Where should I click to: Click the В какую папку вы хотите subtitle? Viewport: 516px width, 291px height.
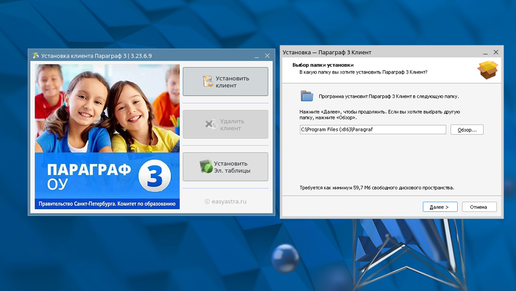(x=363, y=72)
